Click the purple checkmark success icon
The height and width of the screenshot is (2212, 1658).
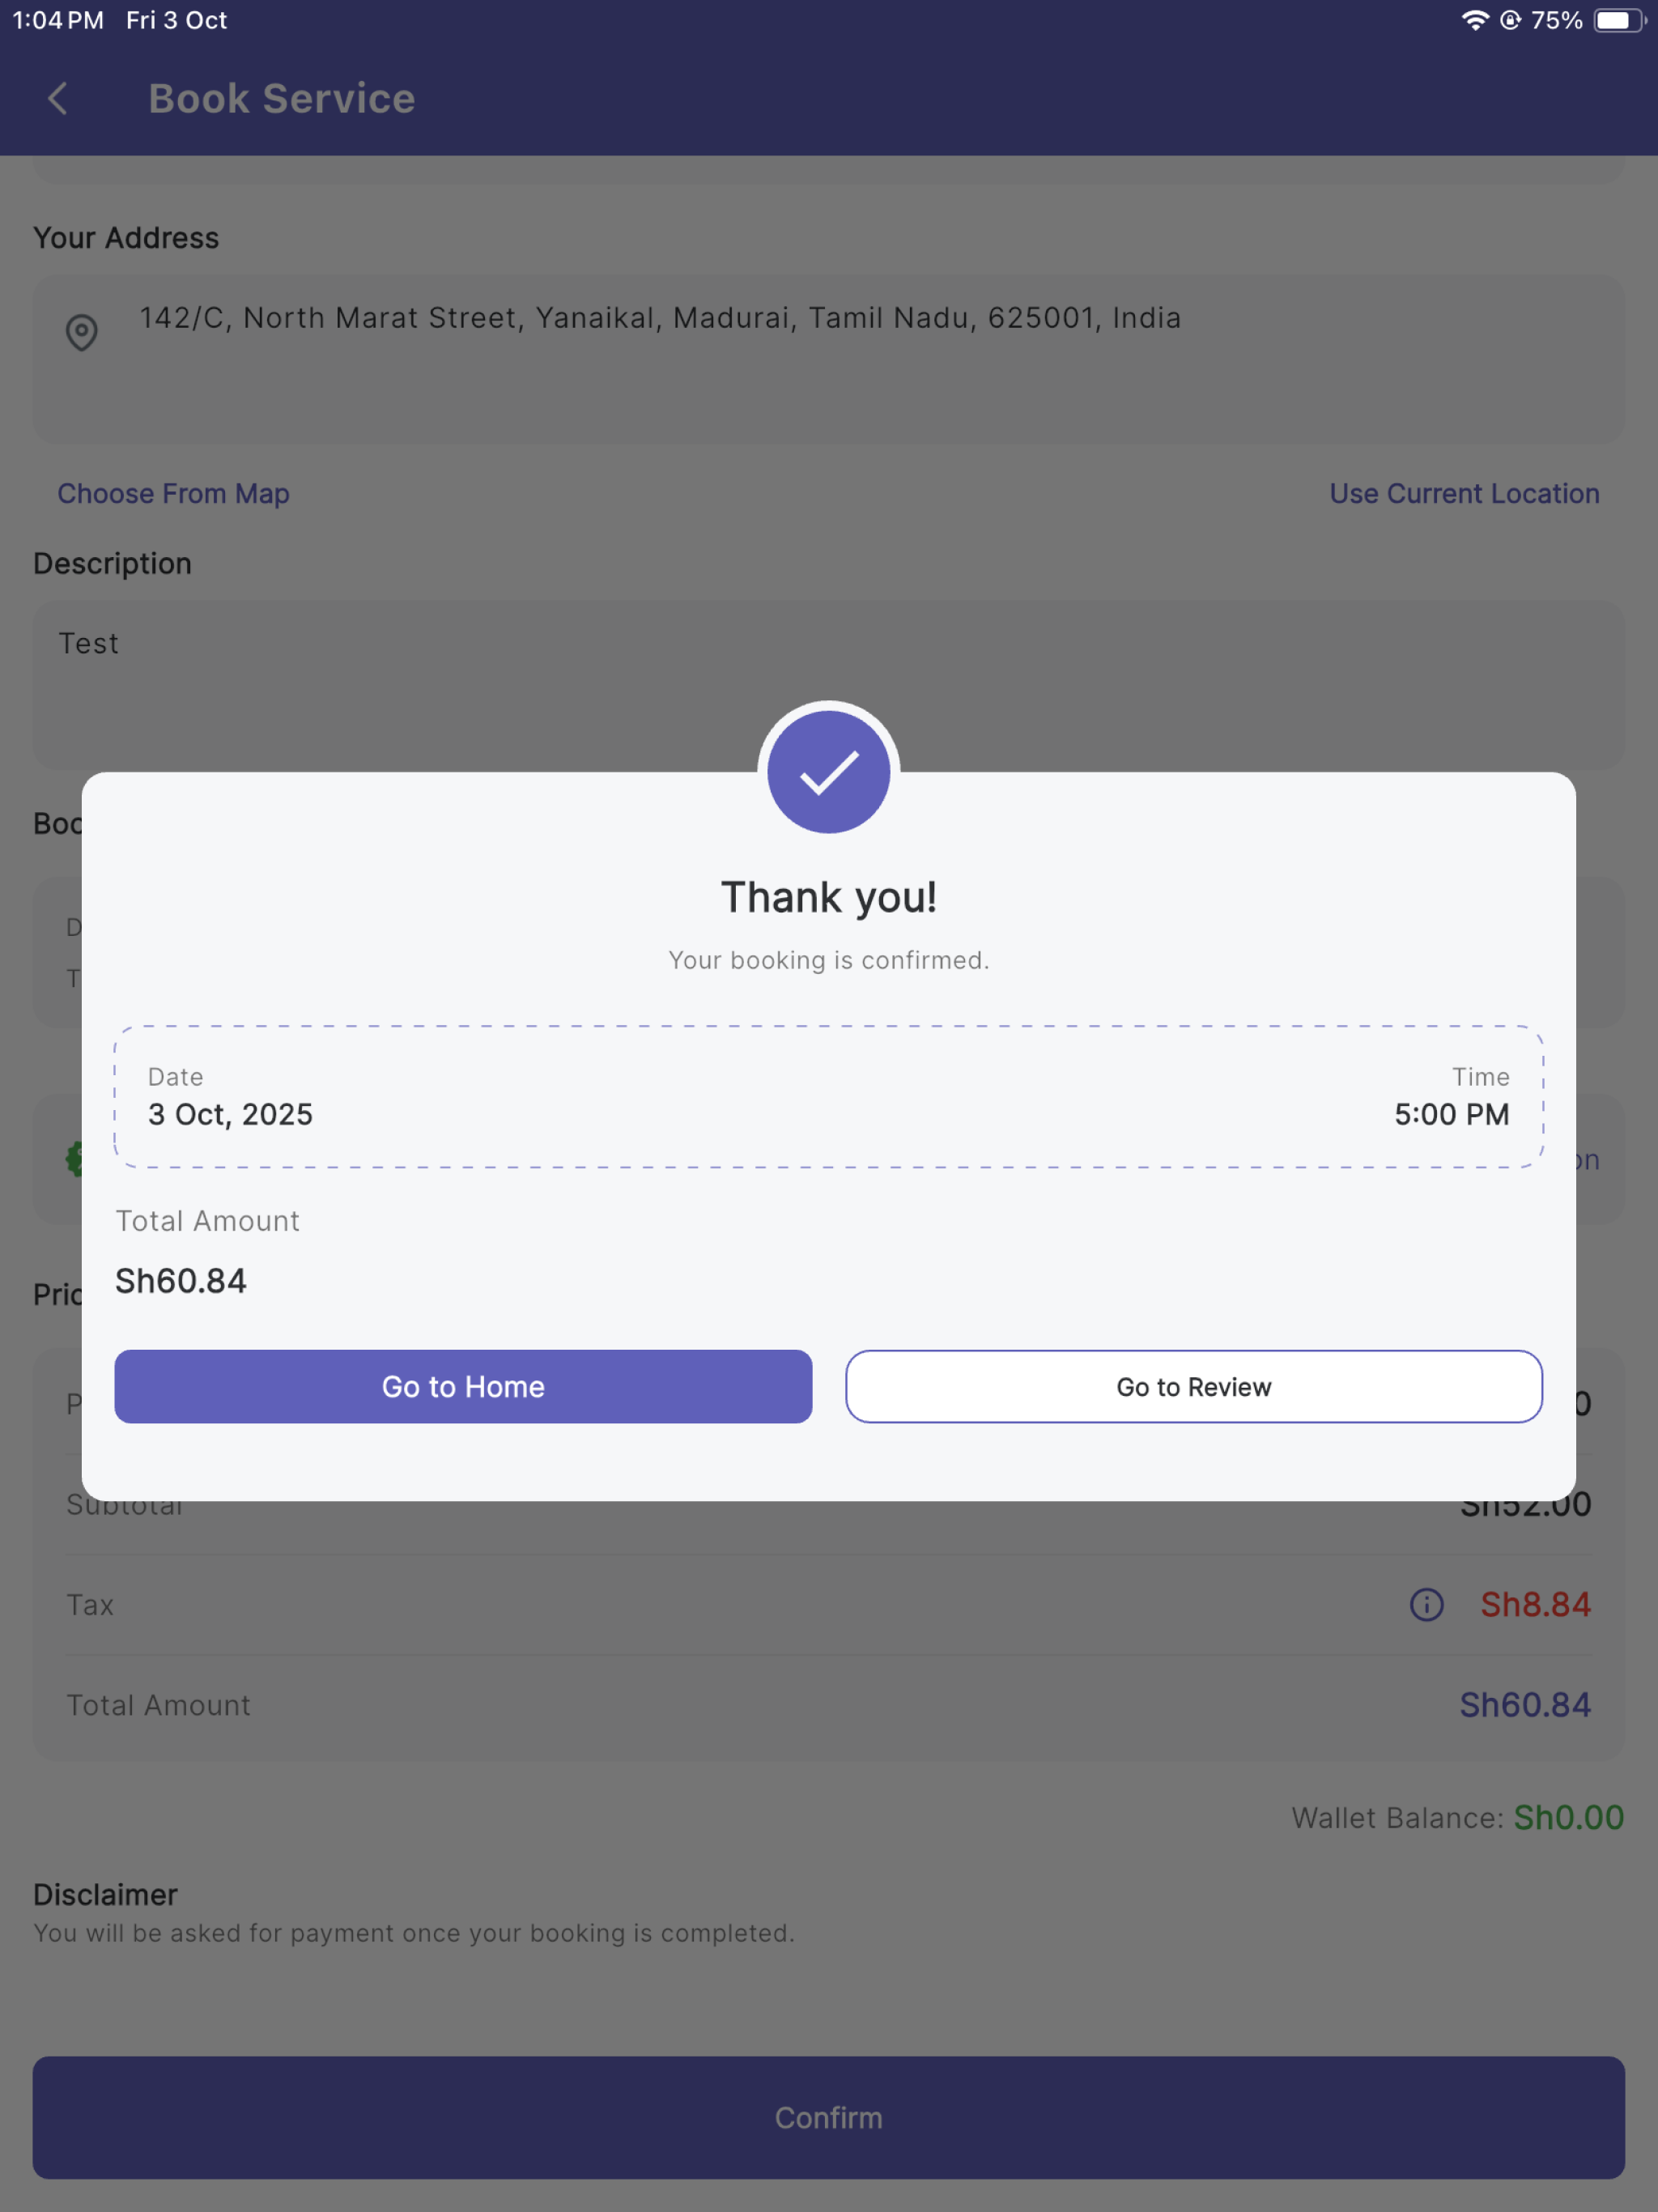click(828, 772)
